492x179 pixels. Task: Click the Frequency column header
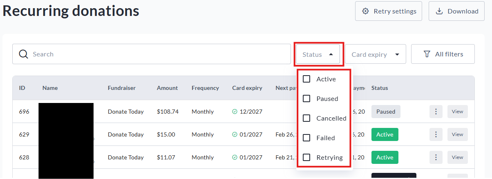205,88
